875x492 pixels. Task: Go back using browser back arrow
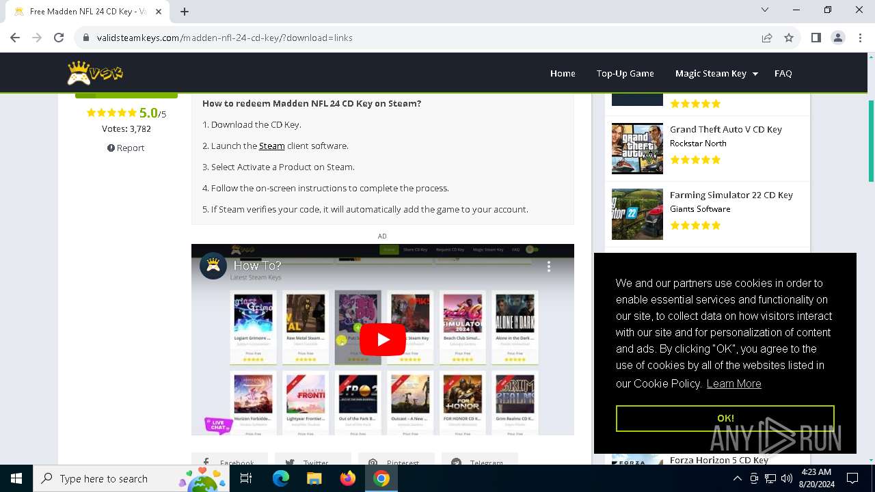click(15, 38)
